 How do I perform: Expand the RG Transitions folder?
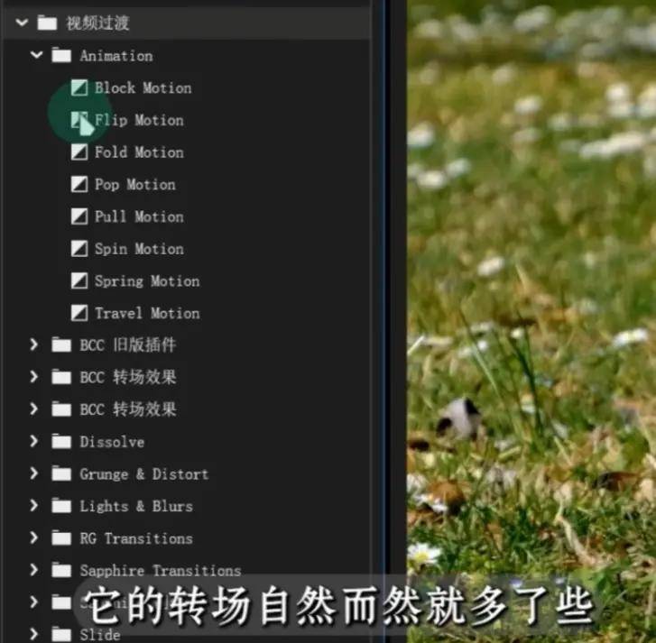[x=34, y=538]
